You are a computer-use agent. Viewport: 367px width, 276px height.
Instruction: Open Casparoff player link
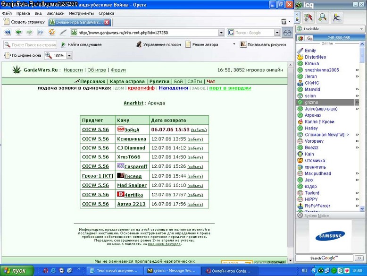(x=136, y=166)
